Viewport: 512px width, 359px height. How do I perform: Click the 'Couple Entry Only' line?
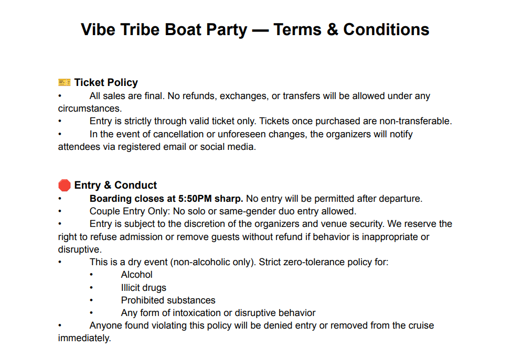223,211
